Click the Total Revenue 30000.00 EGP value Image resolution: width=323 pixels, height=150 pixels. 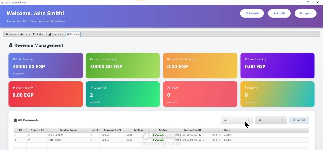pos(29,67)
